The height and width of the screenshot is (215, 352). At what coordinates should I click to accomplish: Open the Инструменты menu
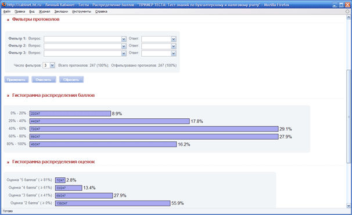(x=81, y=12)
